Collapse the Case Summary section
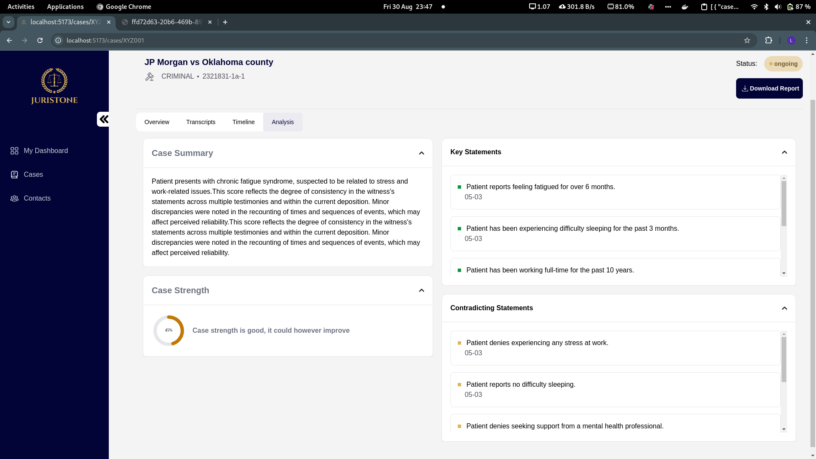 coord(422,153)
